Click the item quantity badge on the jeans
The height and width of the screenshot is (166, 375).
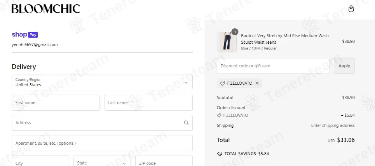coord(235,32)
